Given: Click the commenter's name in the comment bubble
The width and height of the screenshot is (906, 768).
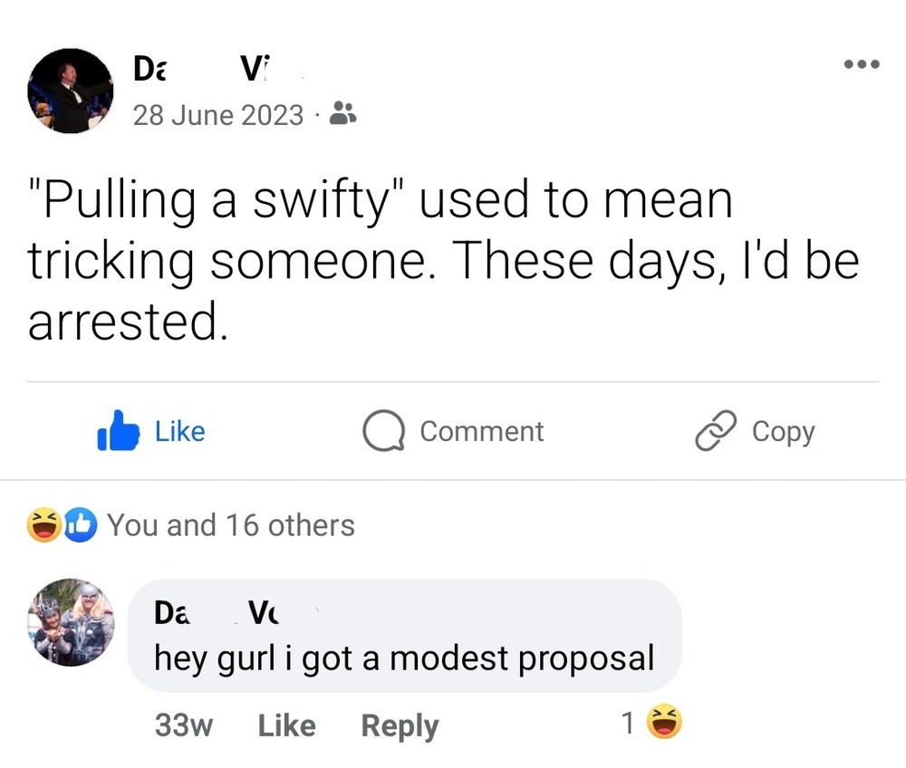Looking at the screenshot, I should pos(217,613).
